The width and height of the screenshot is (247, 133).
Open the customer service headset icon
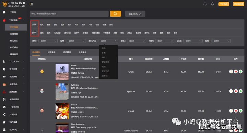pos(205,4)
